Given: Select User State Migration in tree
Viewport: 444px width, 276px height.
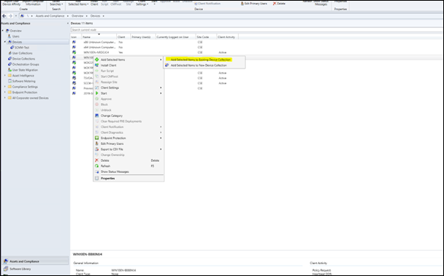Looking at the screenshot, I should click(x=25, y=70).
